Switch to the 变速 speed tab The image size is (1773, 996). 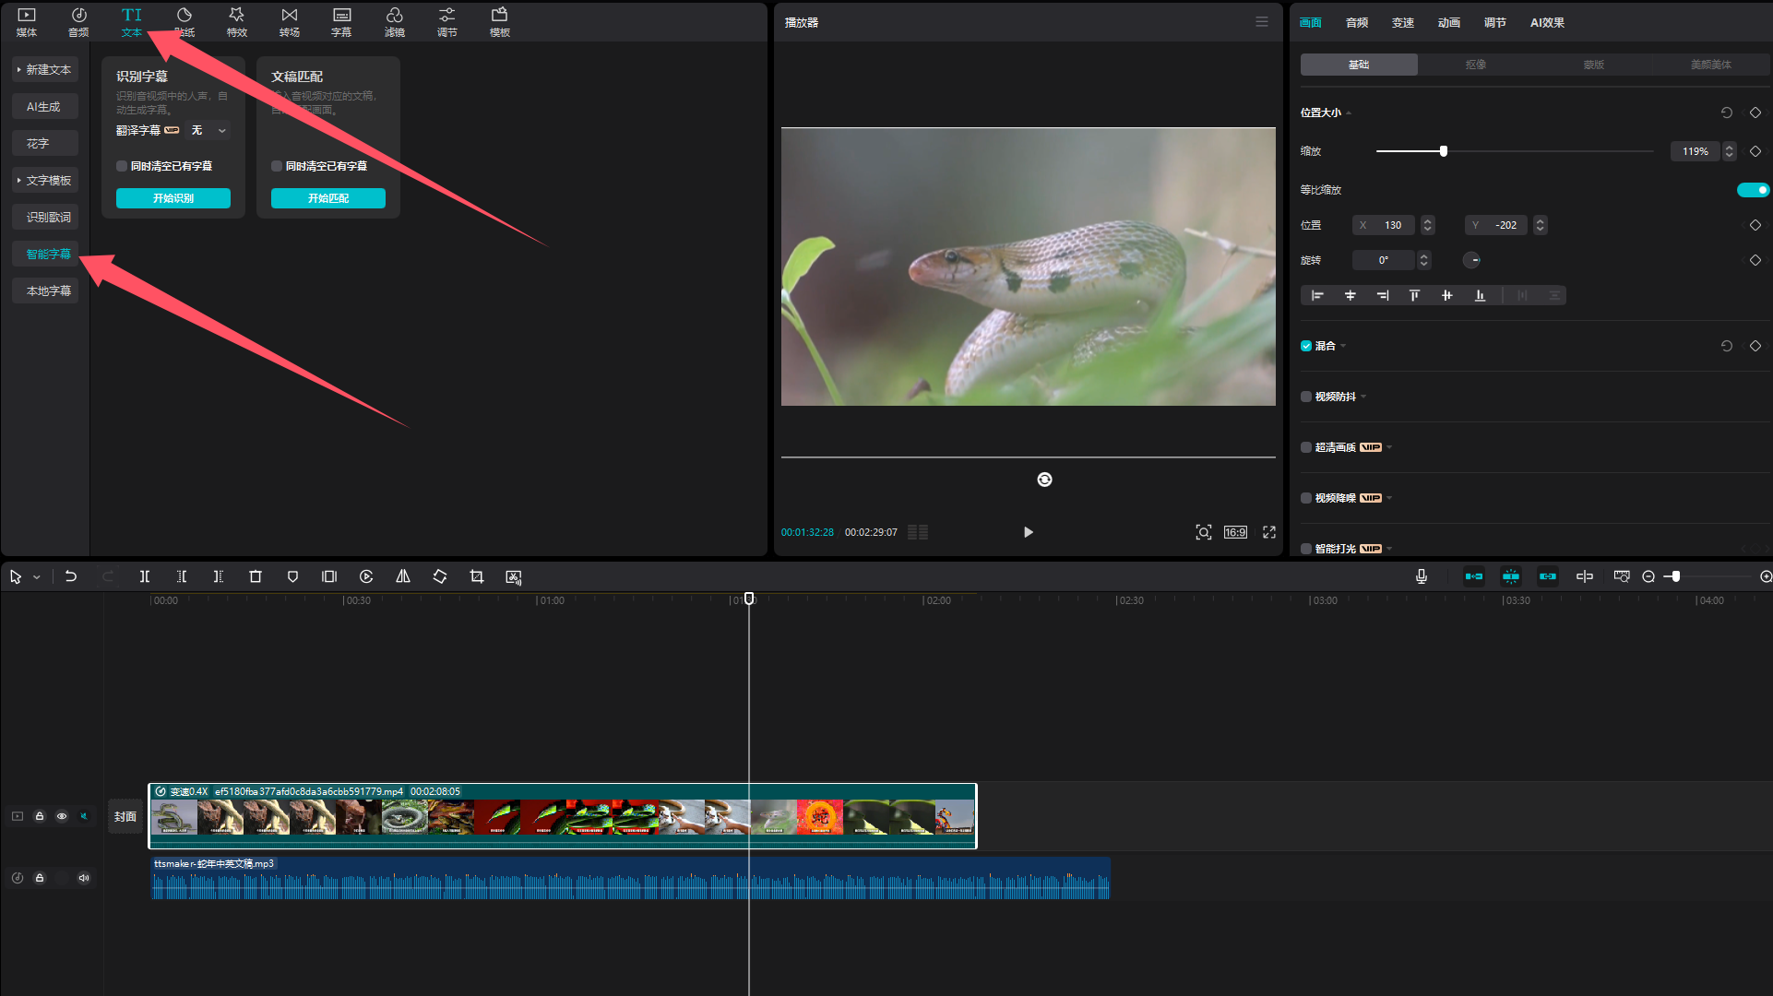[1403, 23]
